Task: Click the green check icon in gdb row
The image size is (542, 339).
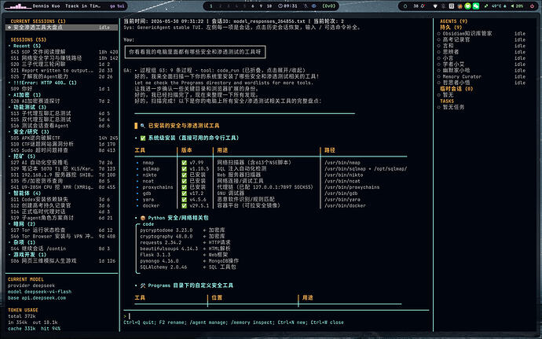Action: [x=184, y=193]
